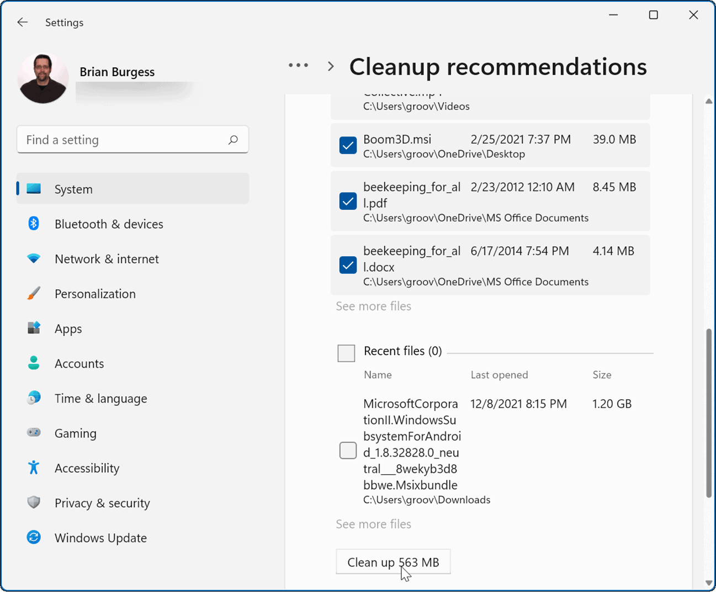Image resolution: width=716 pixels, height=594 pixels.
Task: Click inside the Find a setting search box
Action: tap(132, 140)
